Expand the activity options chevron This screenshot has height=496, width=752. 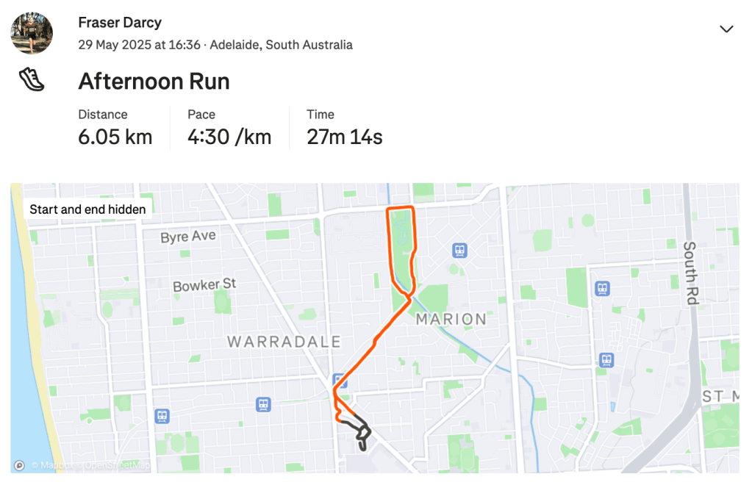tap(726, 29)
